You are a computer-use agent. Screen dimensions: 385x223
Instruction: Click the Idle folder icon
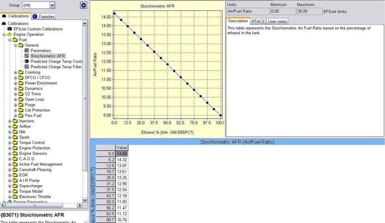tap(15, 132)
